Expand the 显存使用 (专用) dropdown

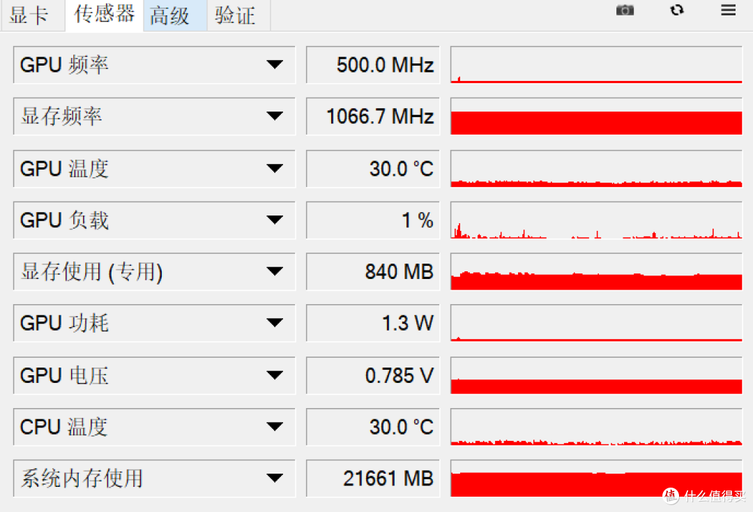(x=154, y=271)
